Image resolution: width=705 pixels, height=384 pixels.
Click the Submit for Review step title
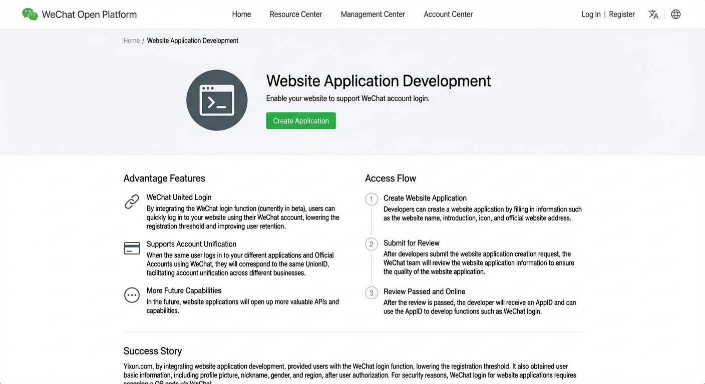point(412,243)
